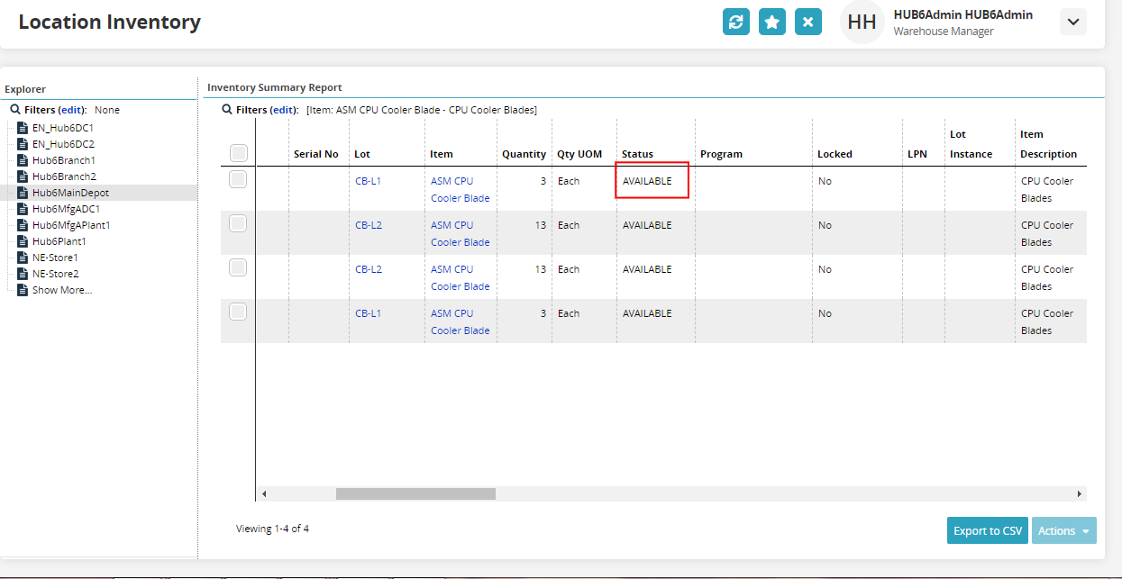Click the Quantity column header
Screen dimensions: 1122x579
[x=524, y=154]
